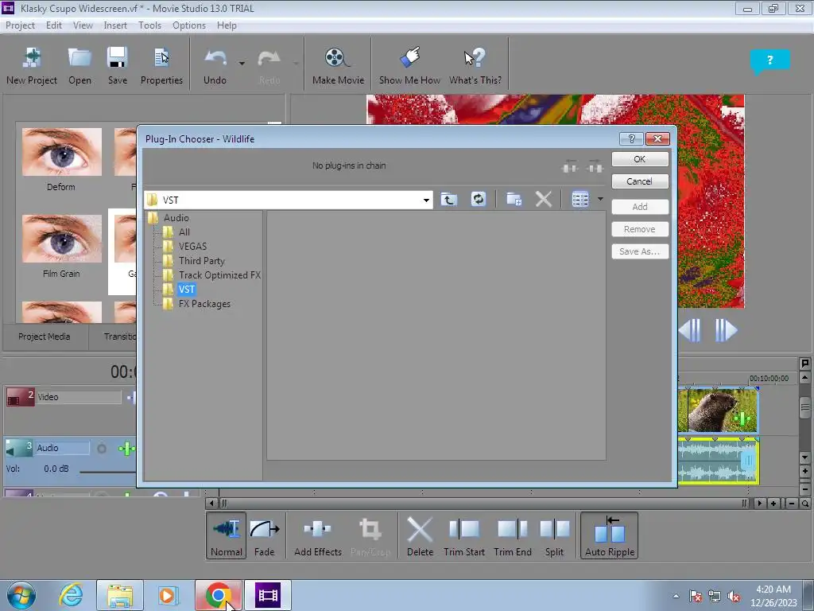Open a file with the Open icon
This screenshot has height=611, width=814.
[79, 65]
